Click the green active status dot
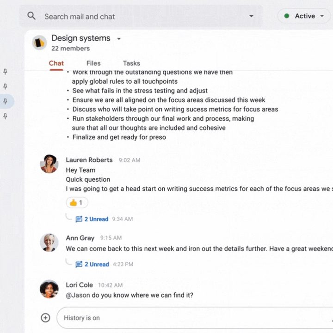The image size is (333, 333). tap(286, 16)
